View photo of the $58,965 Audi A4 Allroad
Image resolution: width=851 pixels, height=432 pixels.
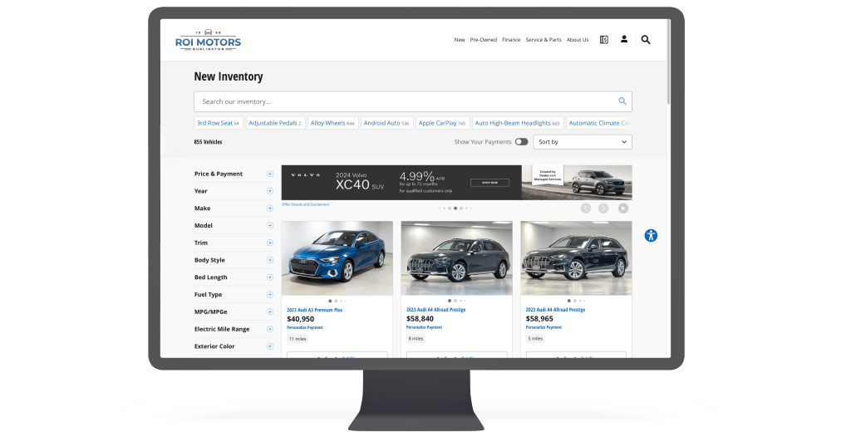576,258
